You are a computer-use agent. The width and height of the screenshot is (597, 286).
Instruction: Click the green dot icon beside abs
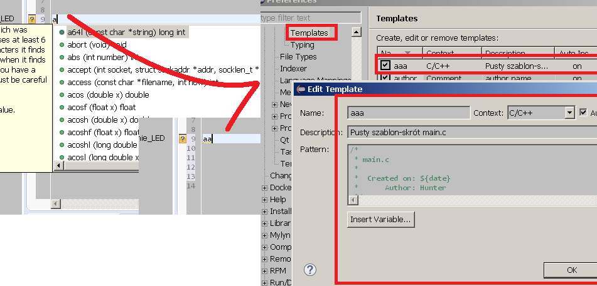pyautogui.click(x=62, y=58)
